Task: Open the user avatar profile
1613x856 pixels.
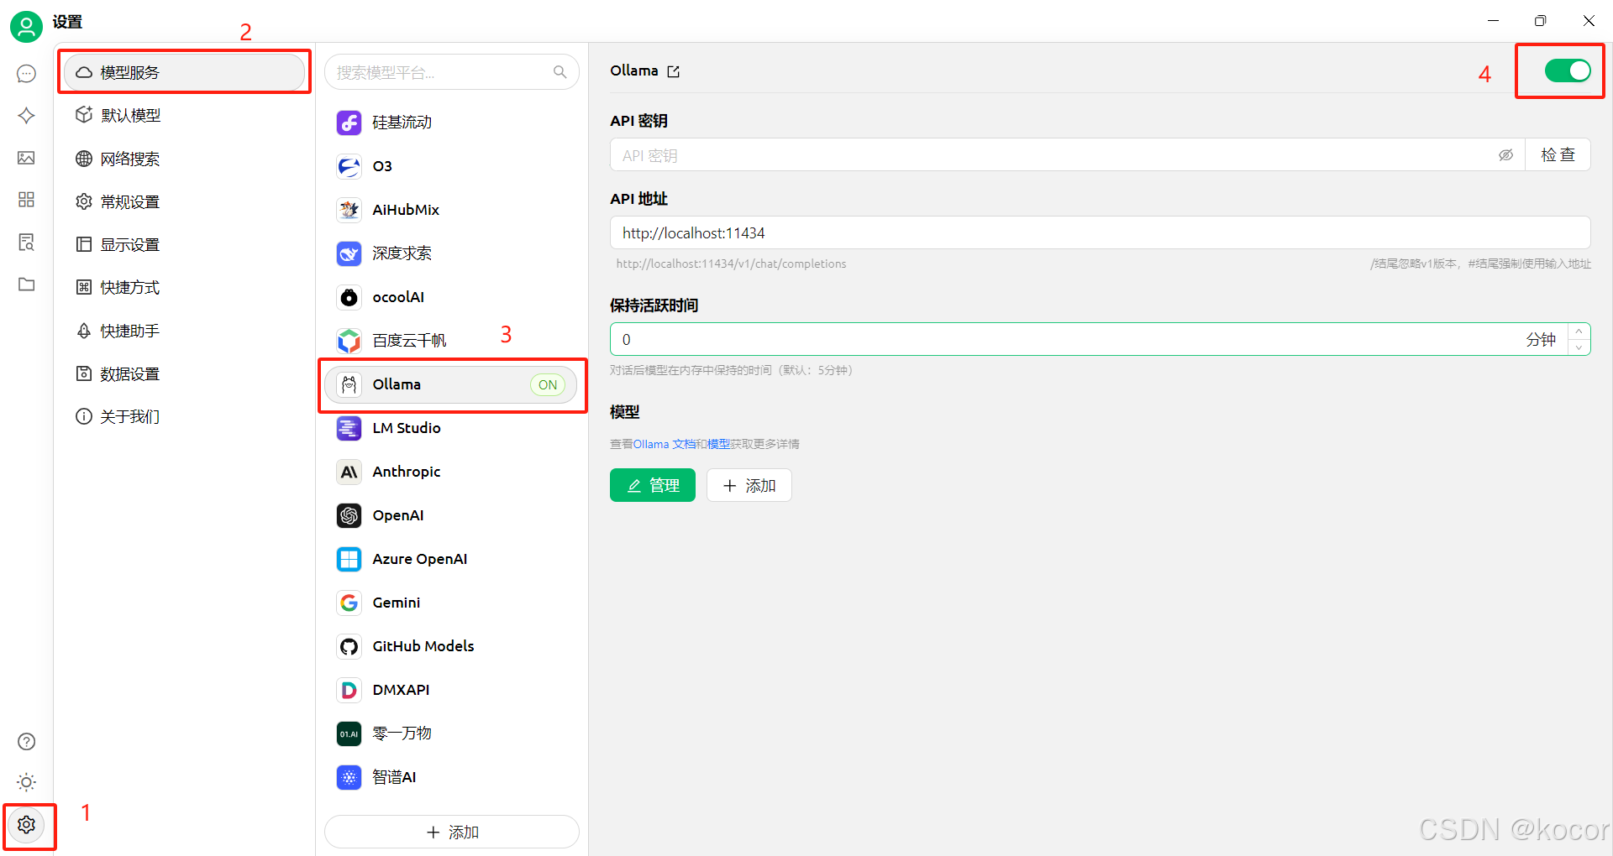Action: click(26, 27)
